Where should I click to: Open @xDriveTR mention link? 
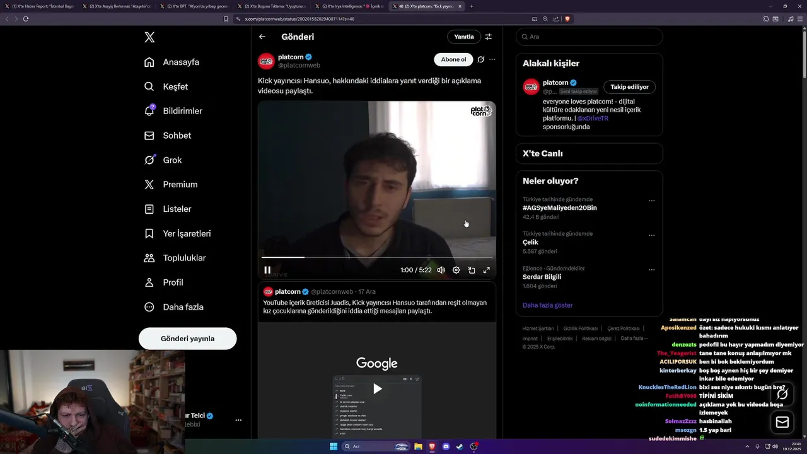click(x=593, y=118)
